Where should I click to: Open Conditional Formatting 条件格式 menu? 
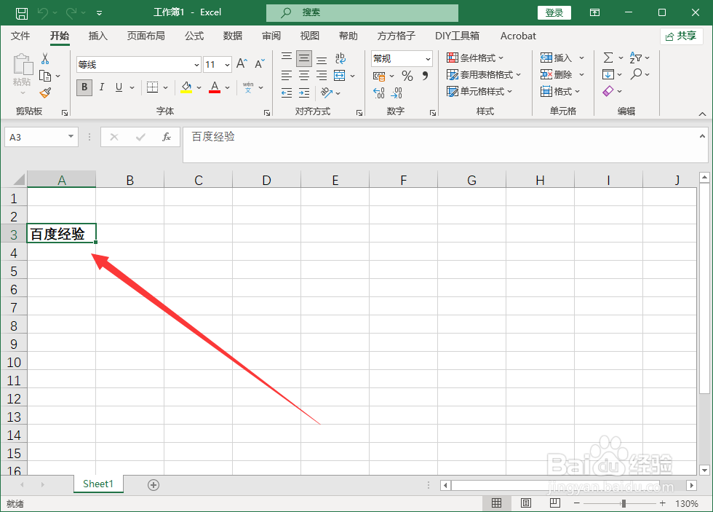click(475, 58)
